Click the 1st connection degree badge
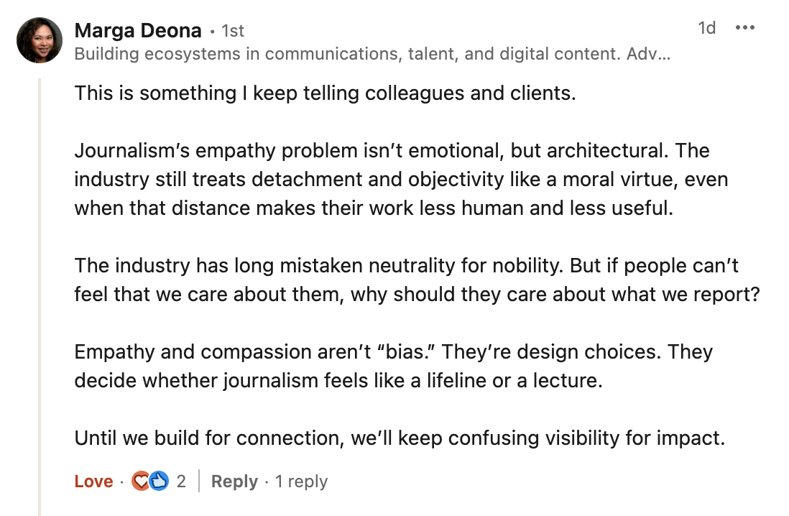This screenshot has width=789, height=516. 232,31
